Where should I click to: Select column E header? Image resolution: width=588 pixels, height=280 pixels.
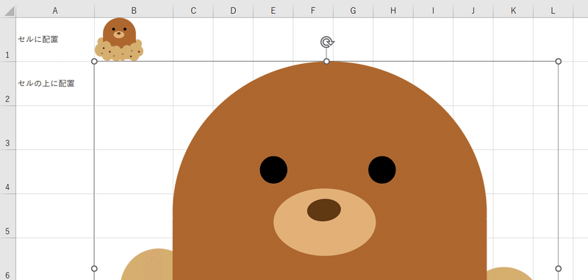point(273,11)
